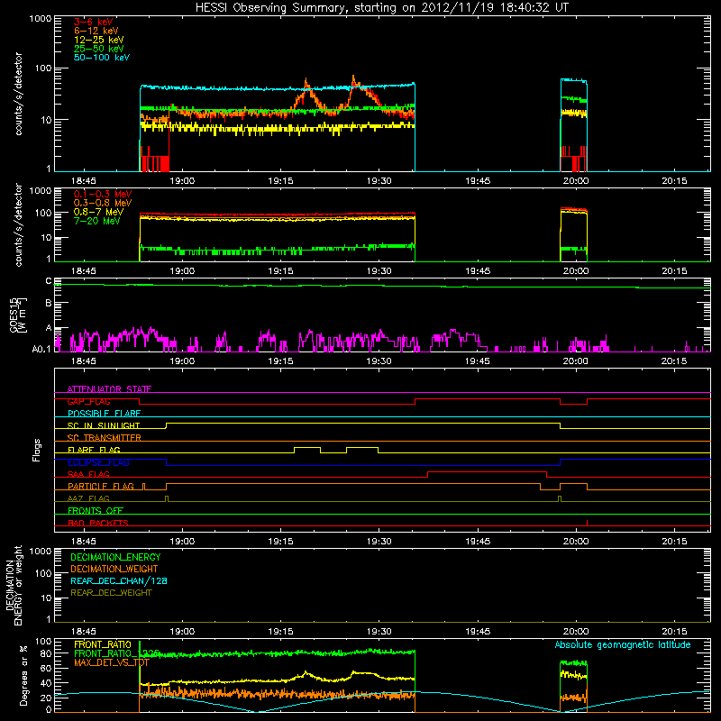
Task: Select the POSSIBLE_FLARE flag label
Action: 104,414
